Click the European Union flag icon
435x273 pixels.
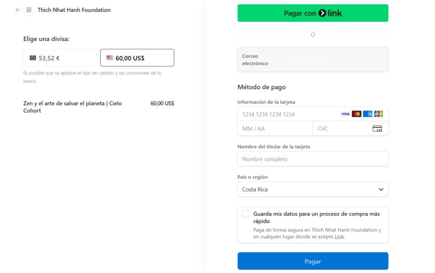coord(33,58)
